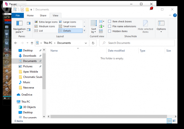Select This PC in navigation pane

26,102
